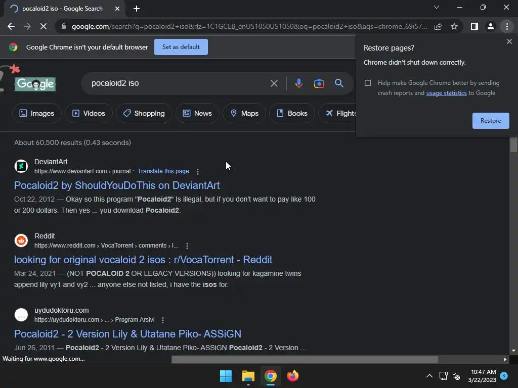The height and width of the screenshot is (388, 518).
Task: Open the Chrome side panel icon
Action: click(474, 26)
